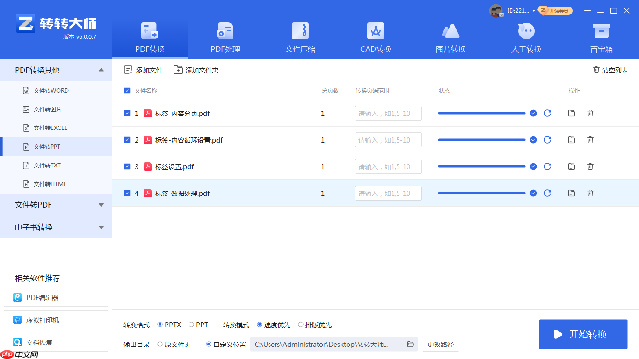
Task: Open the PDF编辑器 recommended software
Action: point(56,297)
